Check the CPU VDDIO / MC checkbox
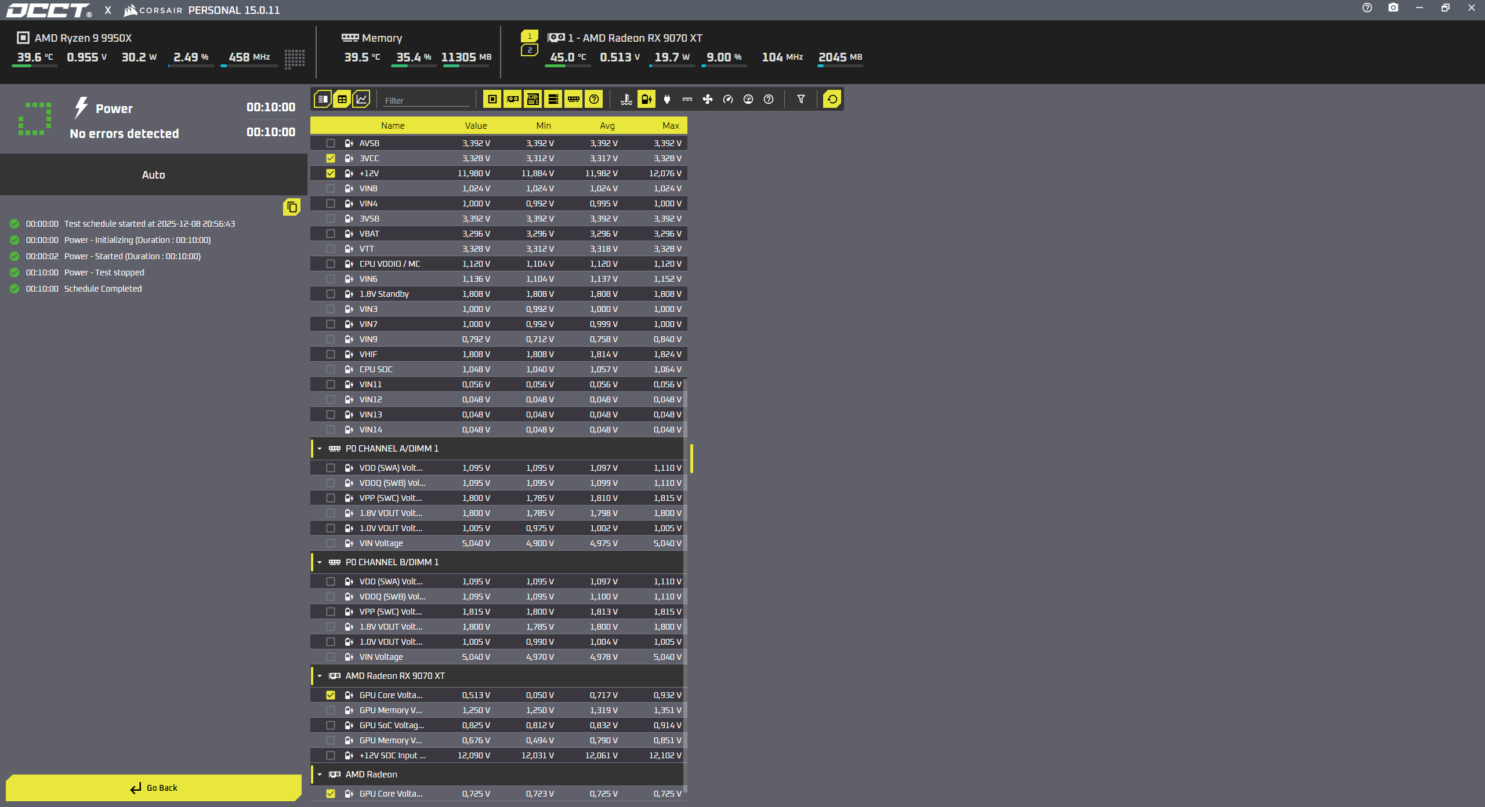This screenshot has width=1485, height=807. 331,264
